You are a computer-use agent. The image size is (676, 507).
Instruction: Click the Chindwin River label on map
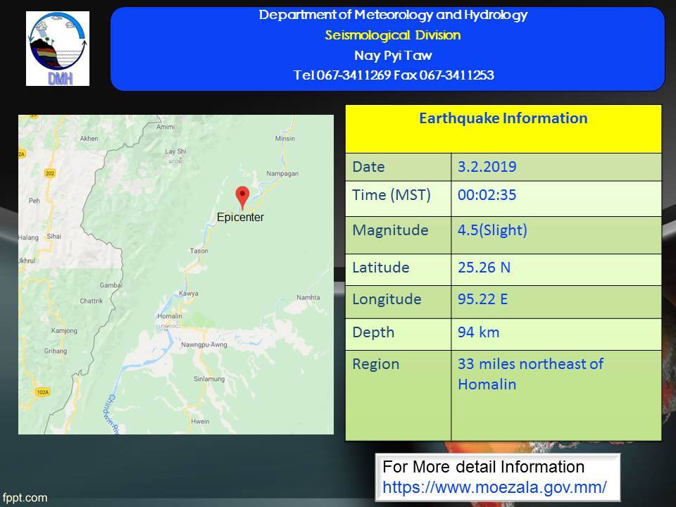coord(111,413)
